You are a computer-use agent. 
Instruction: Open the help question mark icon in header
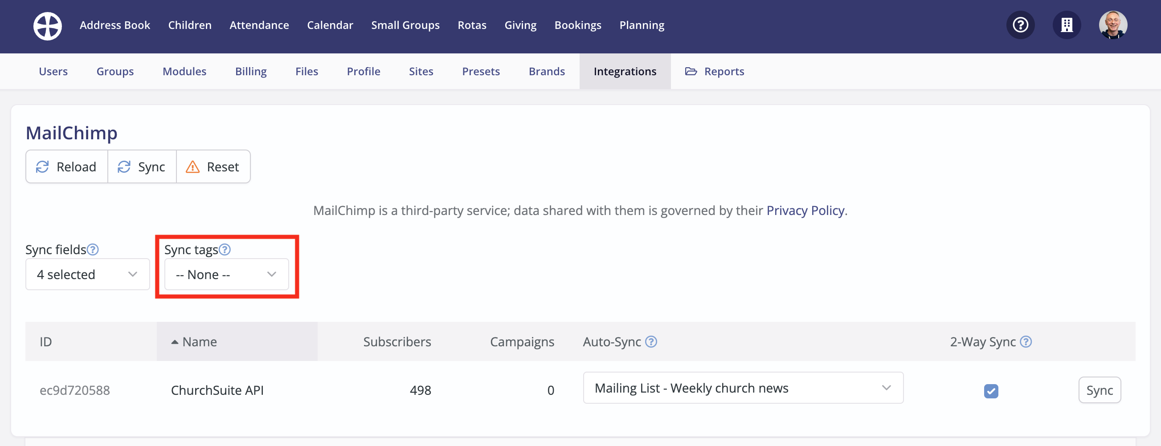[x=1020, y=25]
